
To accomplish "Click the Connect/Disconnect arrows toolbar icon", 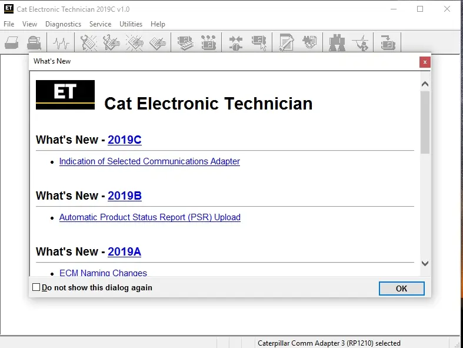I will pyautogui.click(x=236, y=42).
